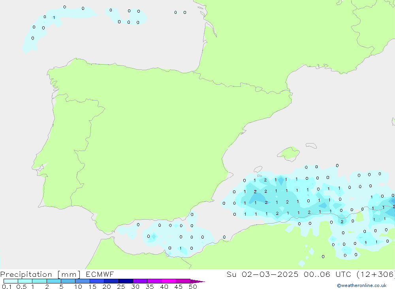Click the 0.5–1 mm legend swatch
395x289 pixels.
pyautogui.click(x=25, y=281)
